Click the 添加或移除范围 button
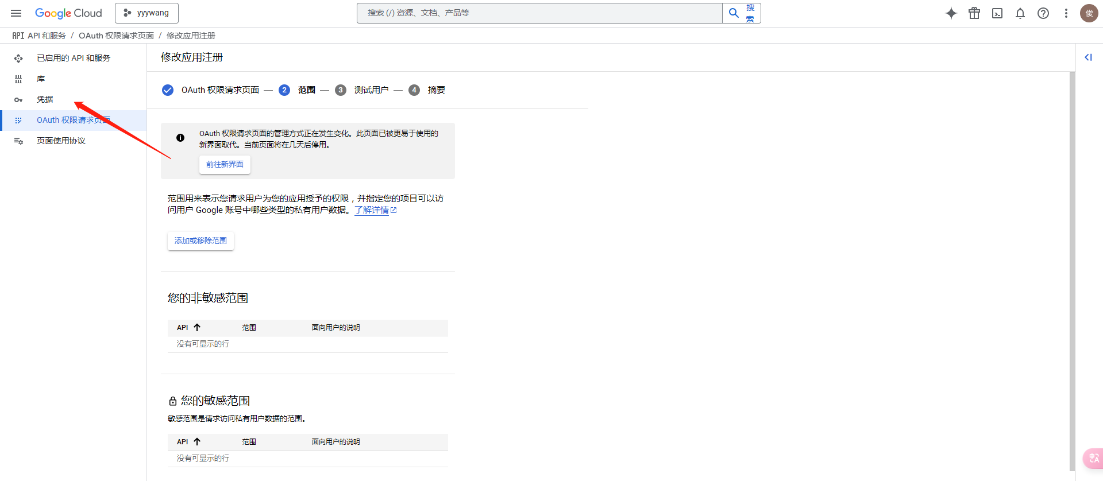1103x481 pixels. coord(200,241)
